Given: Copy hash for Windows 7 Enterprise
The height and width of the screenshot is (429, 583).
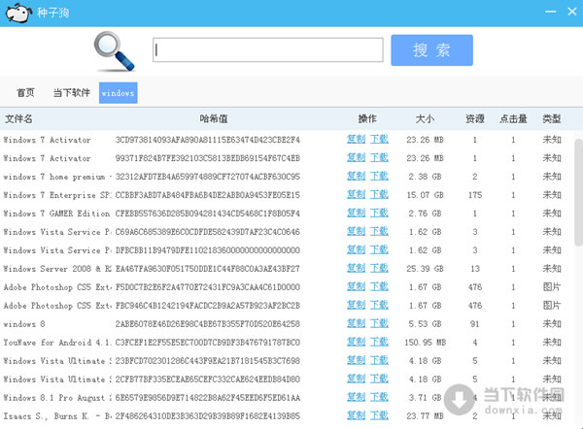Looking at the screenshot, I should [357, 195].
